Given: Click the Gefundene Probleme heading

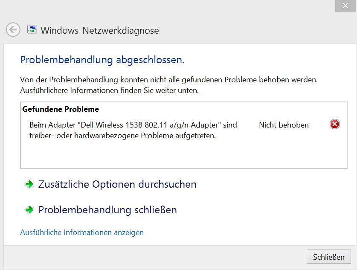Looking at the screenshot, I should [61, 109].
